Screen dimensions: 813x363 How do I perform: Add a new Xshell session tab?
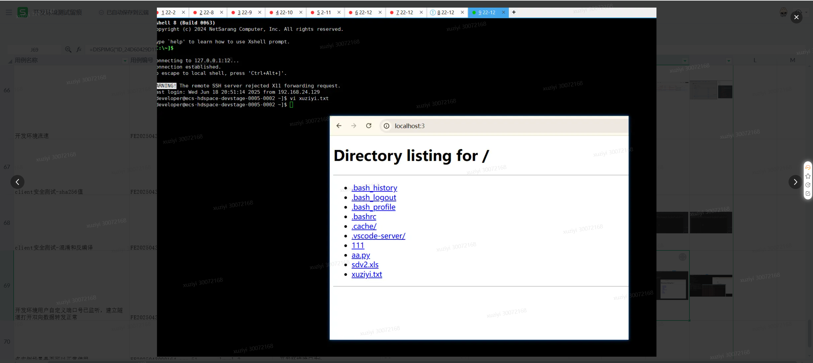coord(514,12)
